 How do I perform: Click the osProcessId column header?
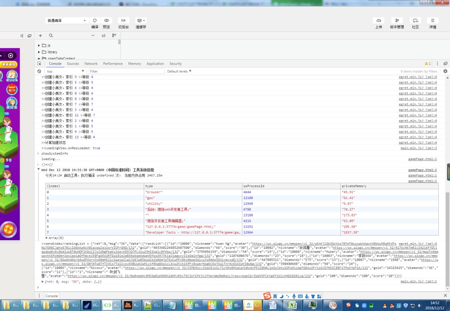[x=291, y=186]
